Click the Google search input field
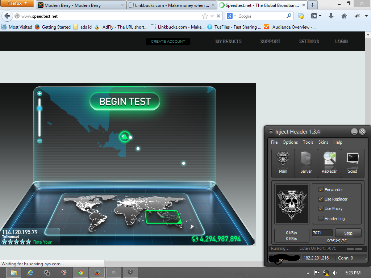 coord(261,16)
